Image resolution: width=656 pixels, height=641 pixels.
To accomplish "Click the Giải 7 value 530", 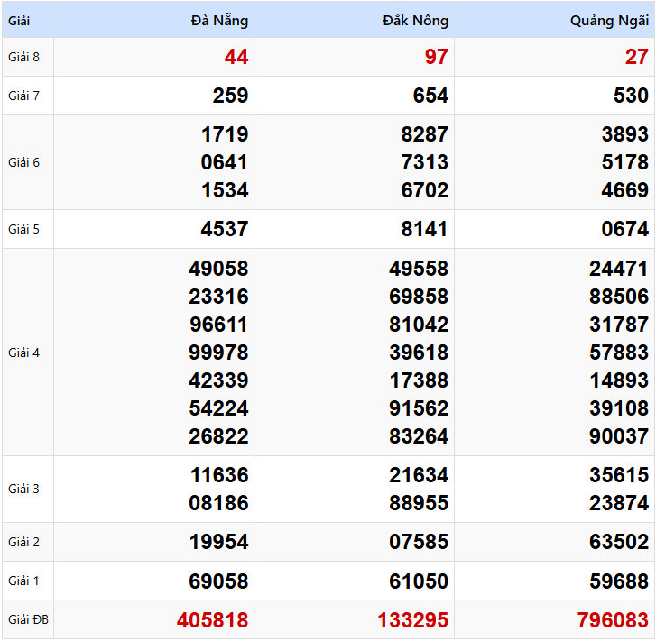I will click(x=631, y=96).
